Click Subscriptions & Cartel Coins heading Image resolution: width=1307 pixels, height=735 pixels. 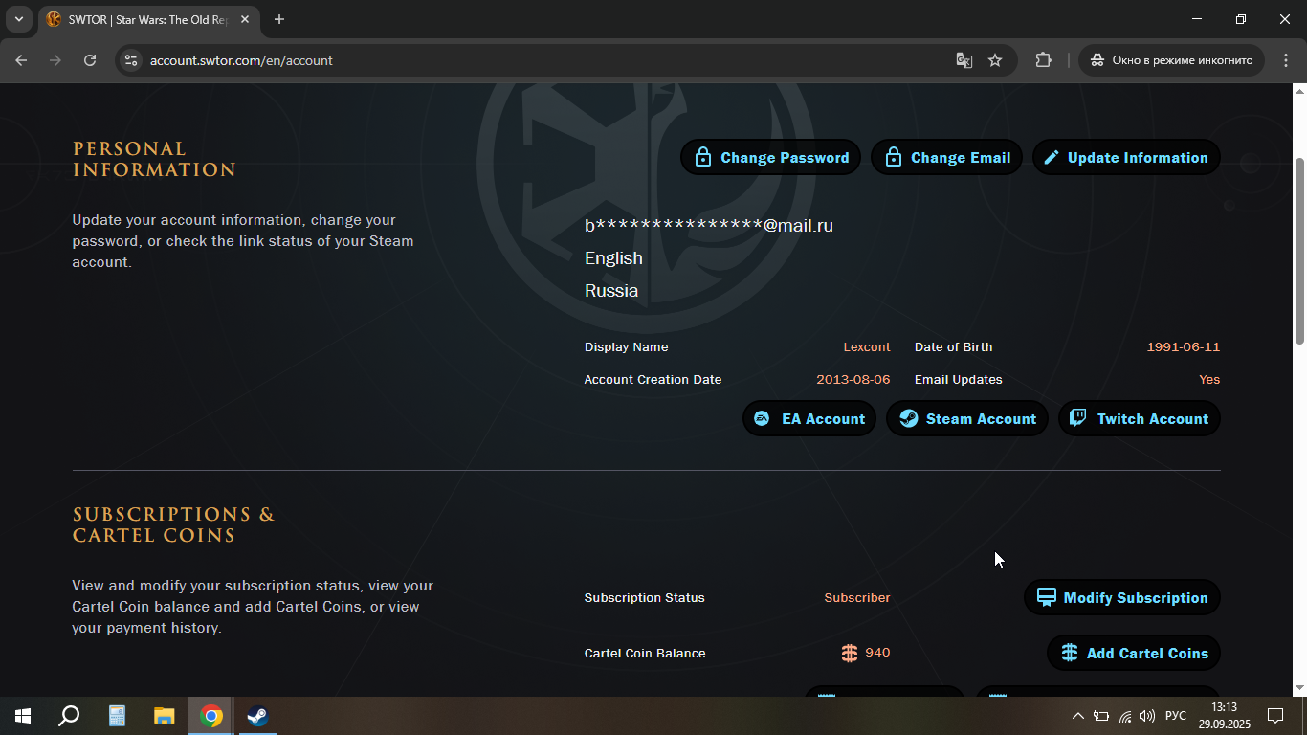click(x=173, y=525)
